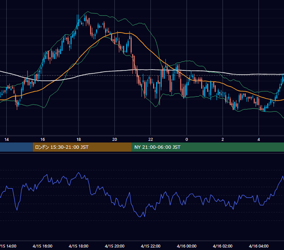Click the 2 hour label on price chart axis

pyautogui.click(x=223, y=140)
